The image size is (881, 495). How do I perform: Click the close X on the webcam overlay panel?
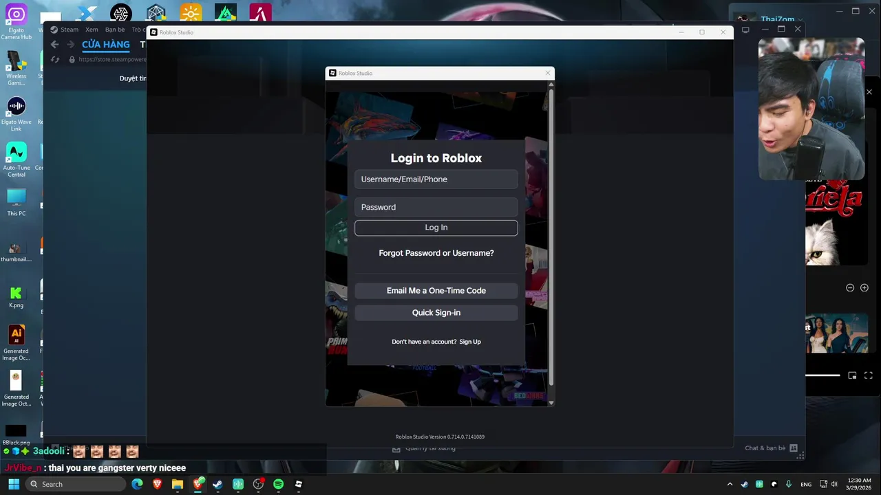point(869,91)
